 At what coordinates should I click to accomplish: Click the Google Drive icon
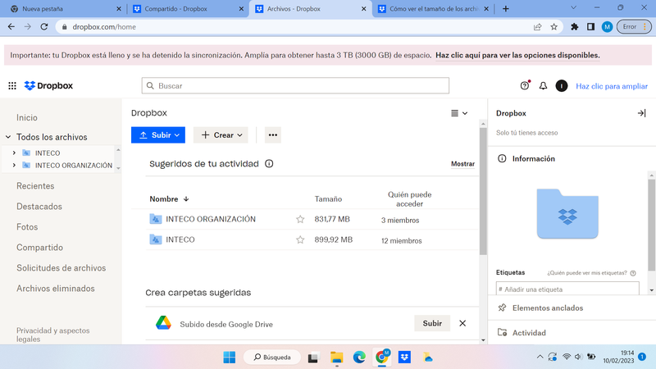click(163, 323)
